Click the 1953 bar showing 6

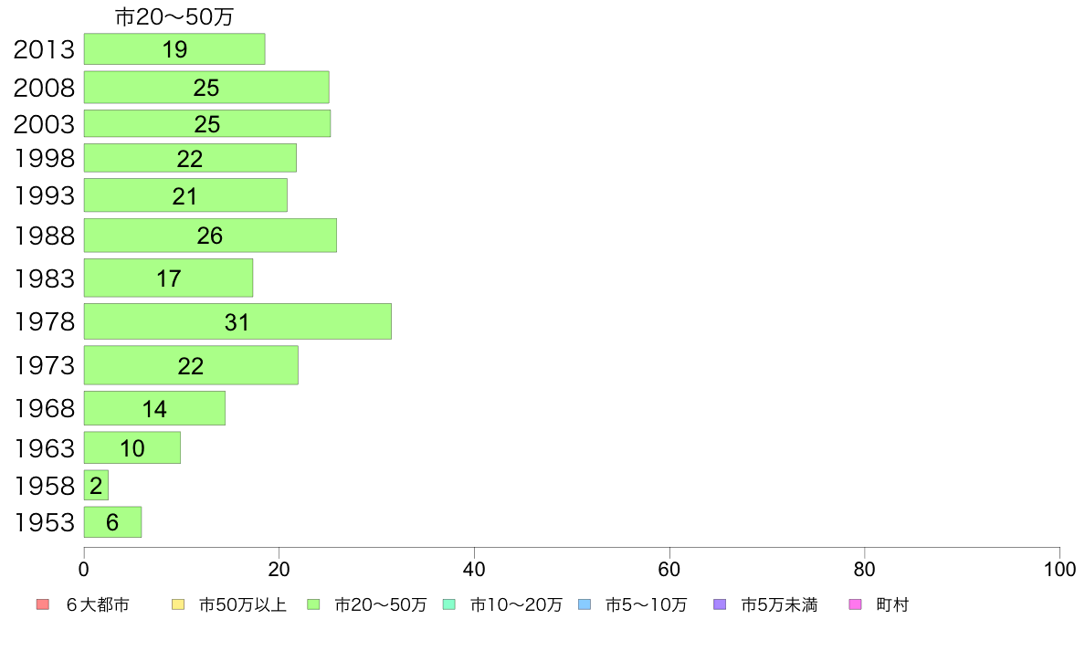click(x=112, y=522)
